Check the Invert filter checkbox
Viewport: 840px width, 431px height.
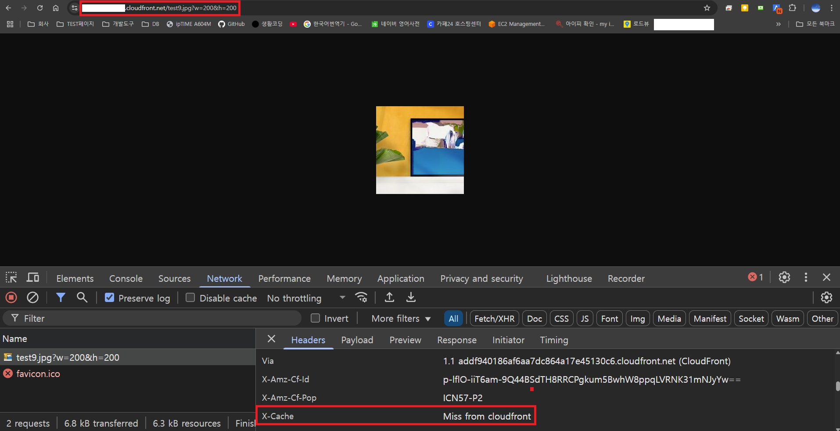point(315,318)
